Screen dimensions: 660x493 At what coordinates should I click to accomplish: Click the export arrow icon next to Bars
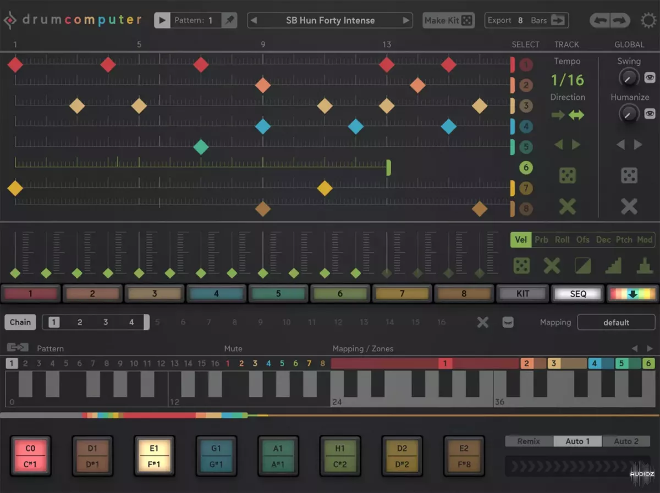pyautogui.click(x=558, y=20)
